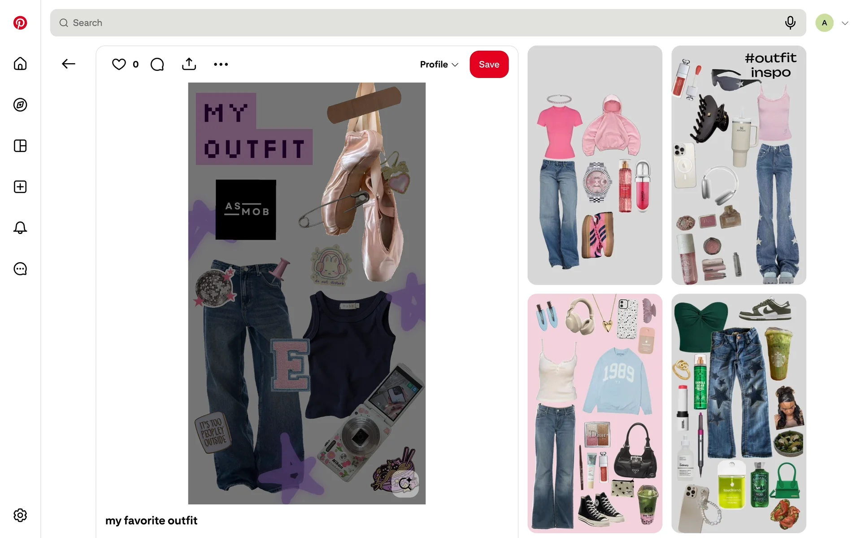Click visual search lens on pin image
This screenshot has width=861, height=538.
click(x=405, y=483)
